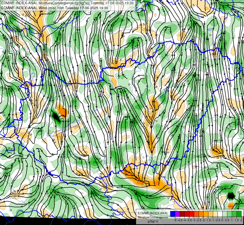The height and width of the screenshot is (225, 244).
Task: Click the blue legend swatch below -5
Action: click(x=173, y=214)
